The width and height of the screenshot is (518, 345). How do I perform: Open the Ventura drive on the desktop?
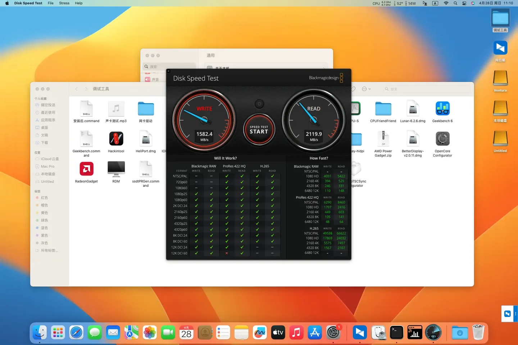[500, 78]
